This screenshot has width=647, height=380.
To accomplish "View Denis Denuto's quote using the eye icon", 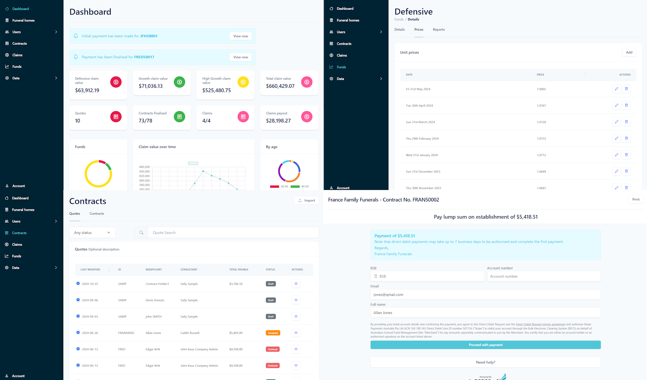I will click(x=296, y=300).
